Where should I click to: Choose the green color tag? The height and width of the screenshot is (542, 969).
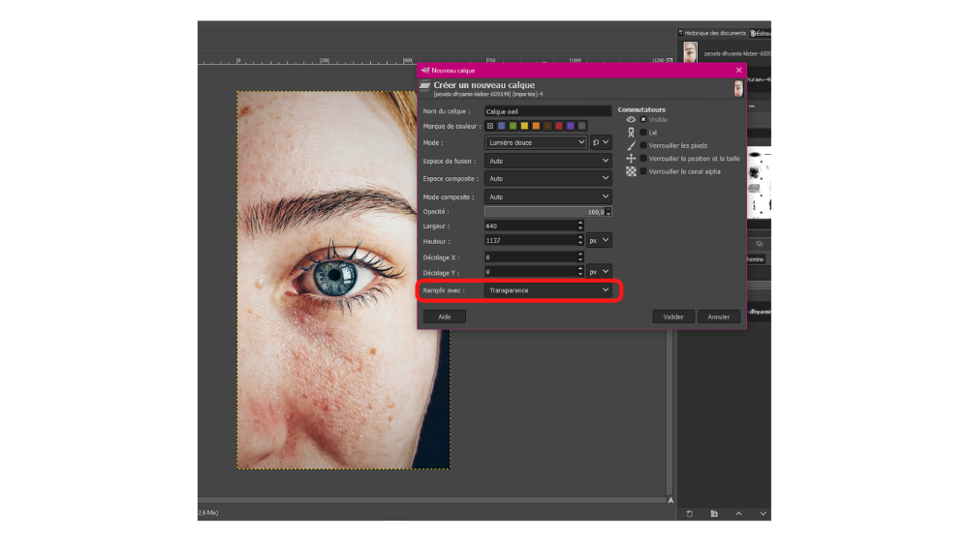click(513, 126)
